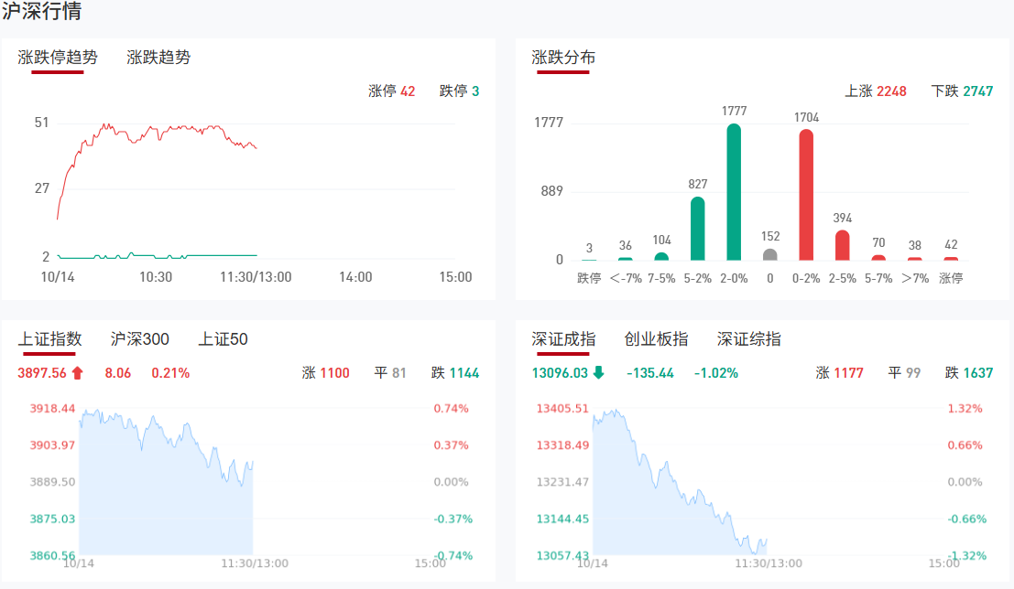1014x589 pixels.
Task: Select the 涨跌停趋势 tab
Action: [x=58, y=58]
